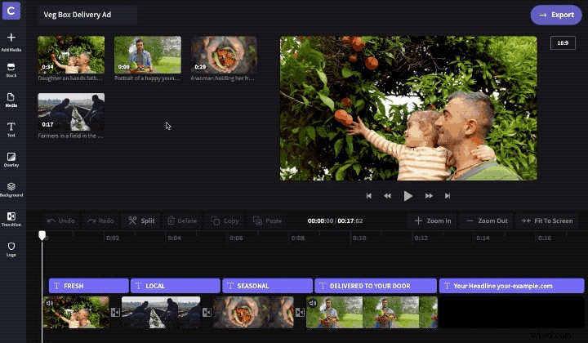Click the timeline playhead marker

(42, 235)
